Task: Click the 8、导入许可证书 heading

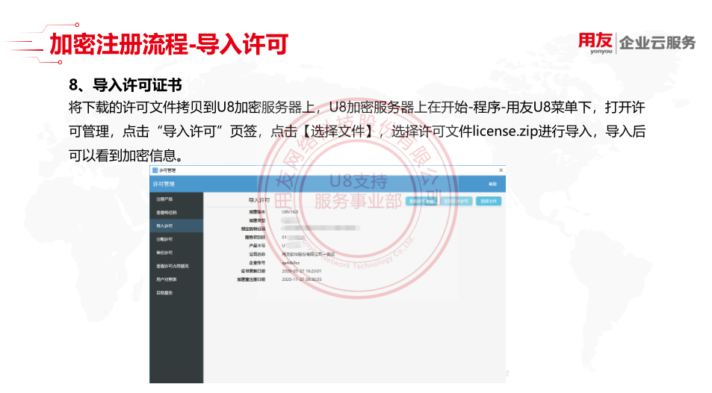Action: [126, 85]
